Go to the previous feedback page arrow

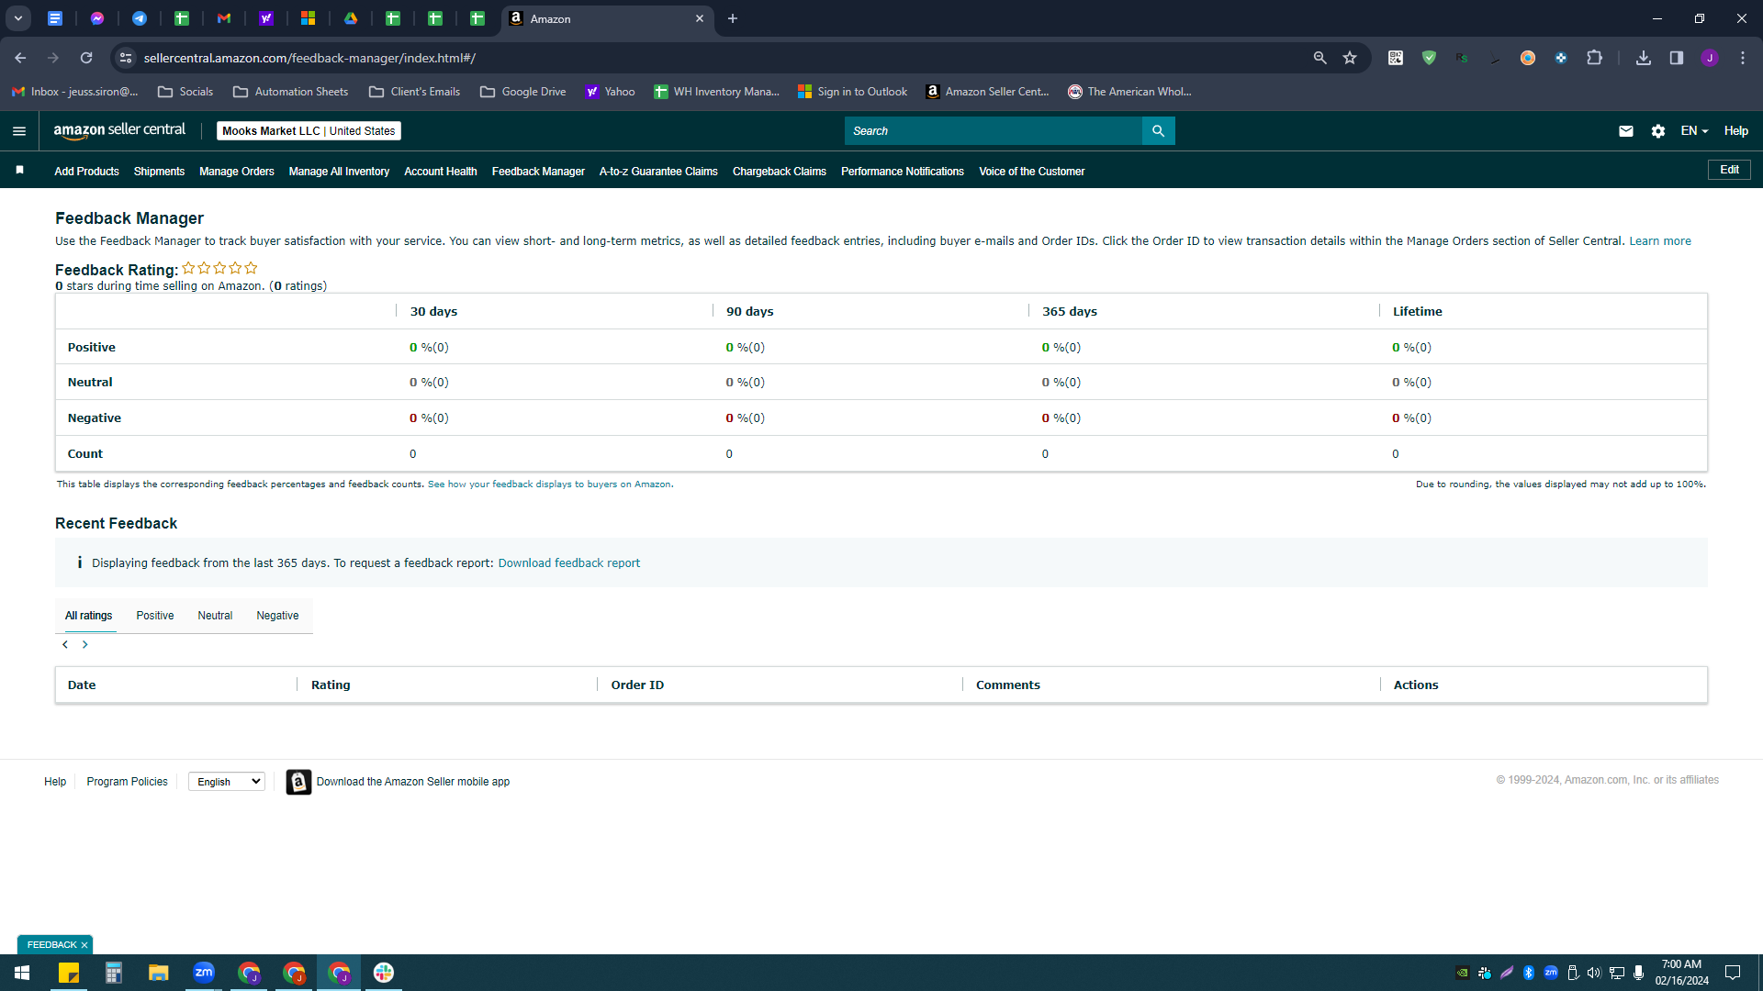65,645
